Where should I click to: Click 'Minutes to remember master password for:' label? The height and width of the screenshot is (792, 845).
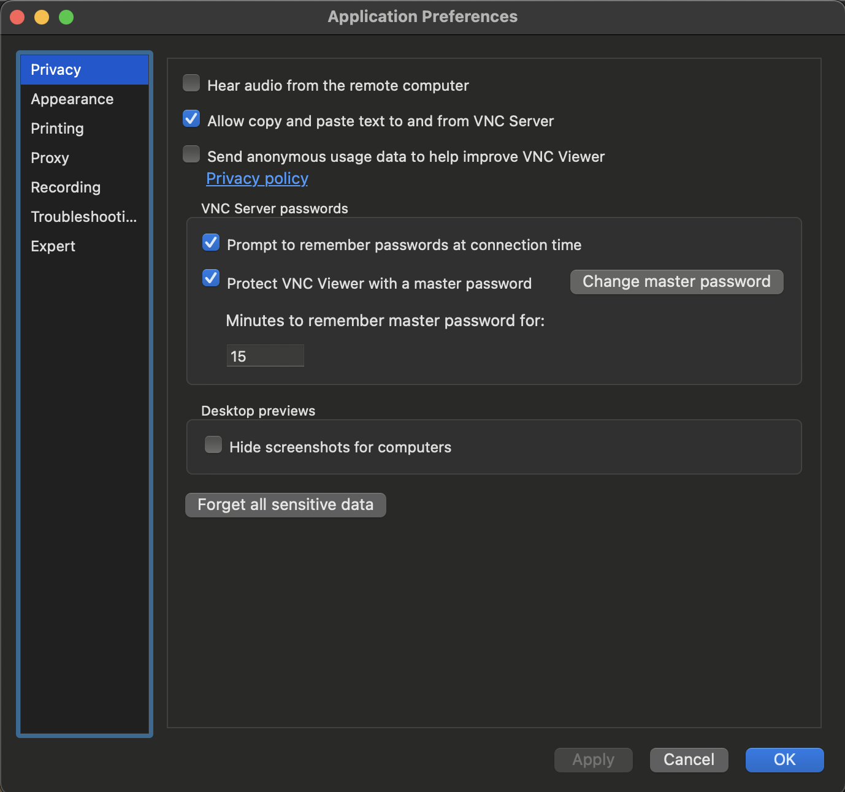tap(385, 321)
